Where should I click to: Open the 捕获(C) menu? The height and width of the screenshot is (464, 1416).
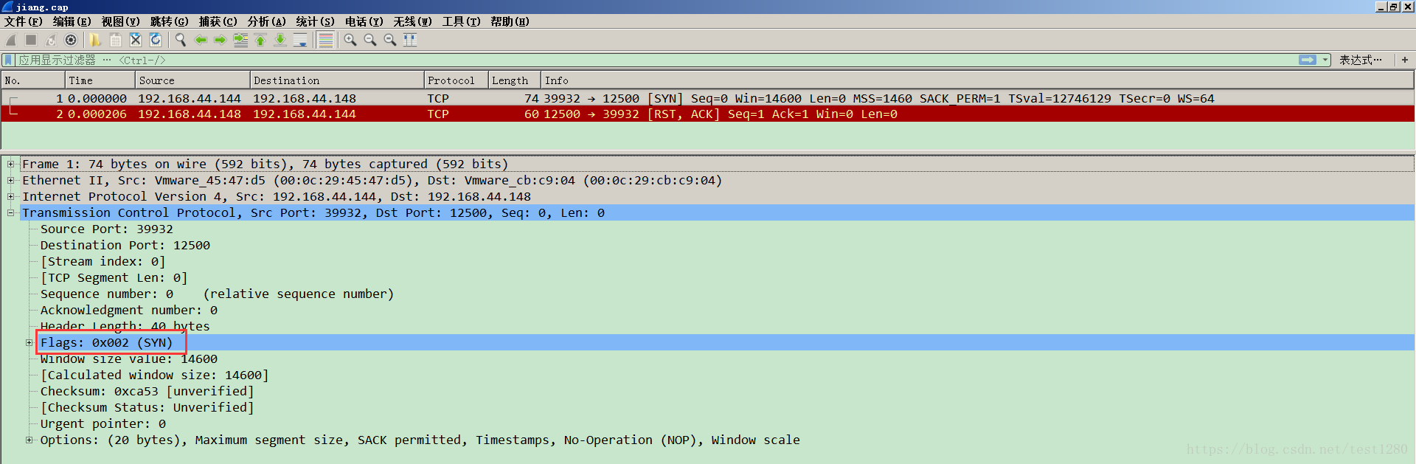coord(218,21)
